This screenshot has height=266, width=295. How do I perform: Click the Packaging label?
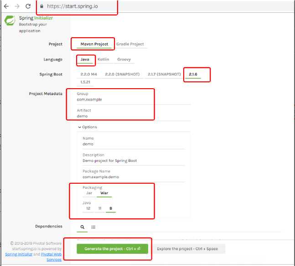[x=92, y=187]
